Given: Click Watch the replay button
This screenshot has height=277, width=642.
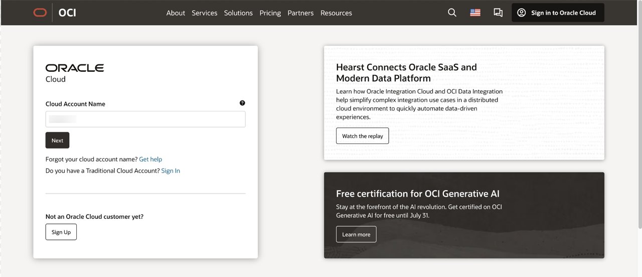Looking at the screenshot, I should pos(362,136).
